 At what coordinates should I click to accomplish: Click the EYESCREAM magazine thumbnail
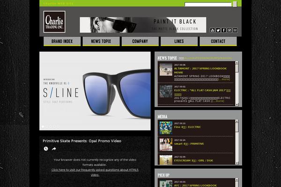point(166,160)
